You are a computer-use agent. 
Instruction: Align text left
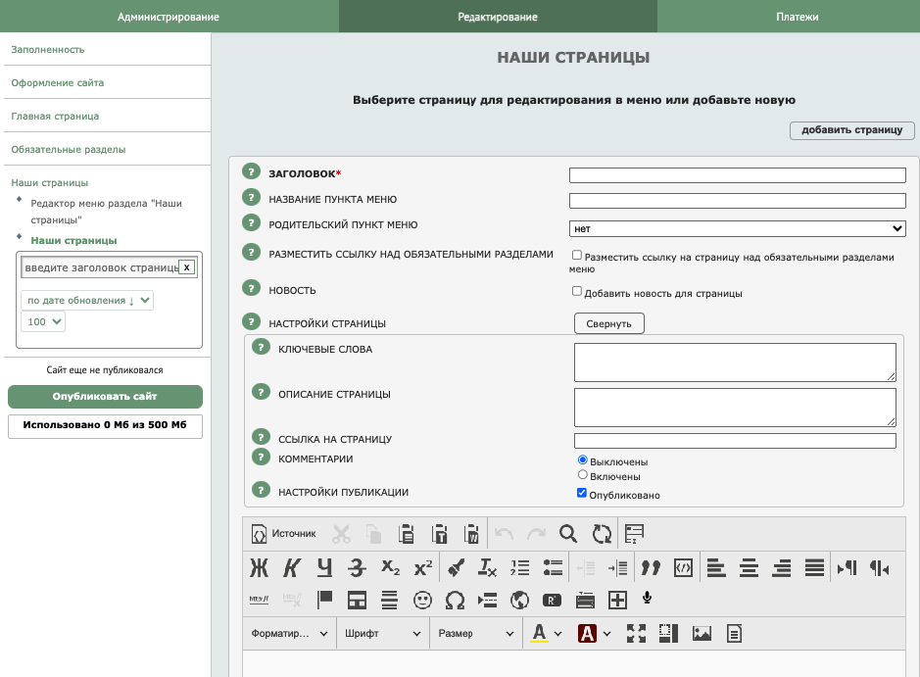point(716,567)
